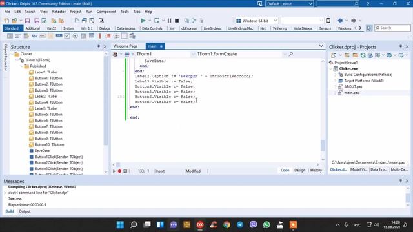Switch to the Additional palette tab
Screen dimensions: 413x232
coord(33,28)
